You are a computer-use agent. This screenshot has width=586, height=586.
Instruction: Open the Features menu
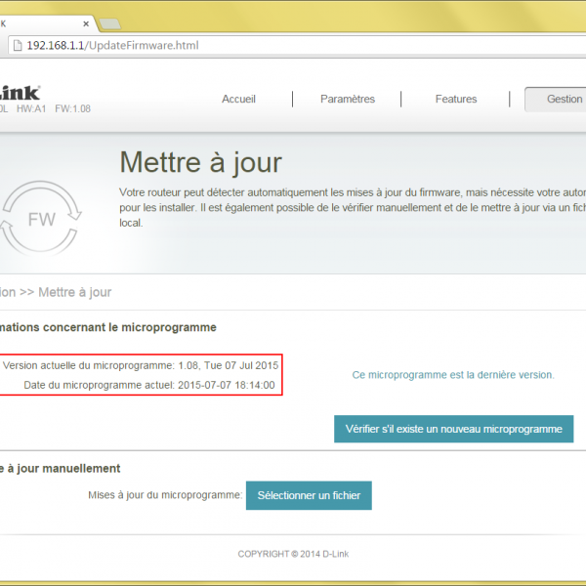click(455, 99)
